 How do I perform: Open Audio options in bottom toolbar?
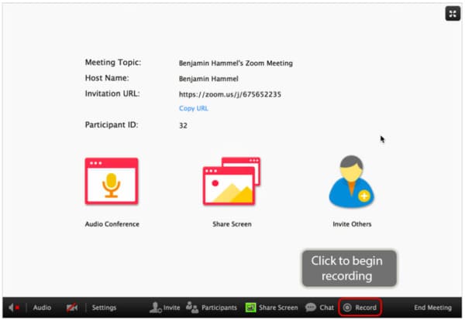coord(42,308)
